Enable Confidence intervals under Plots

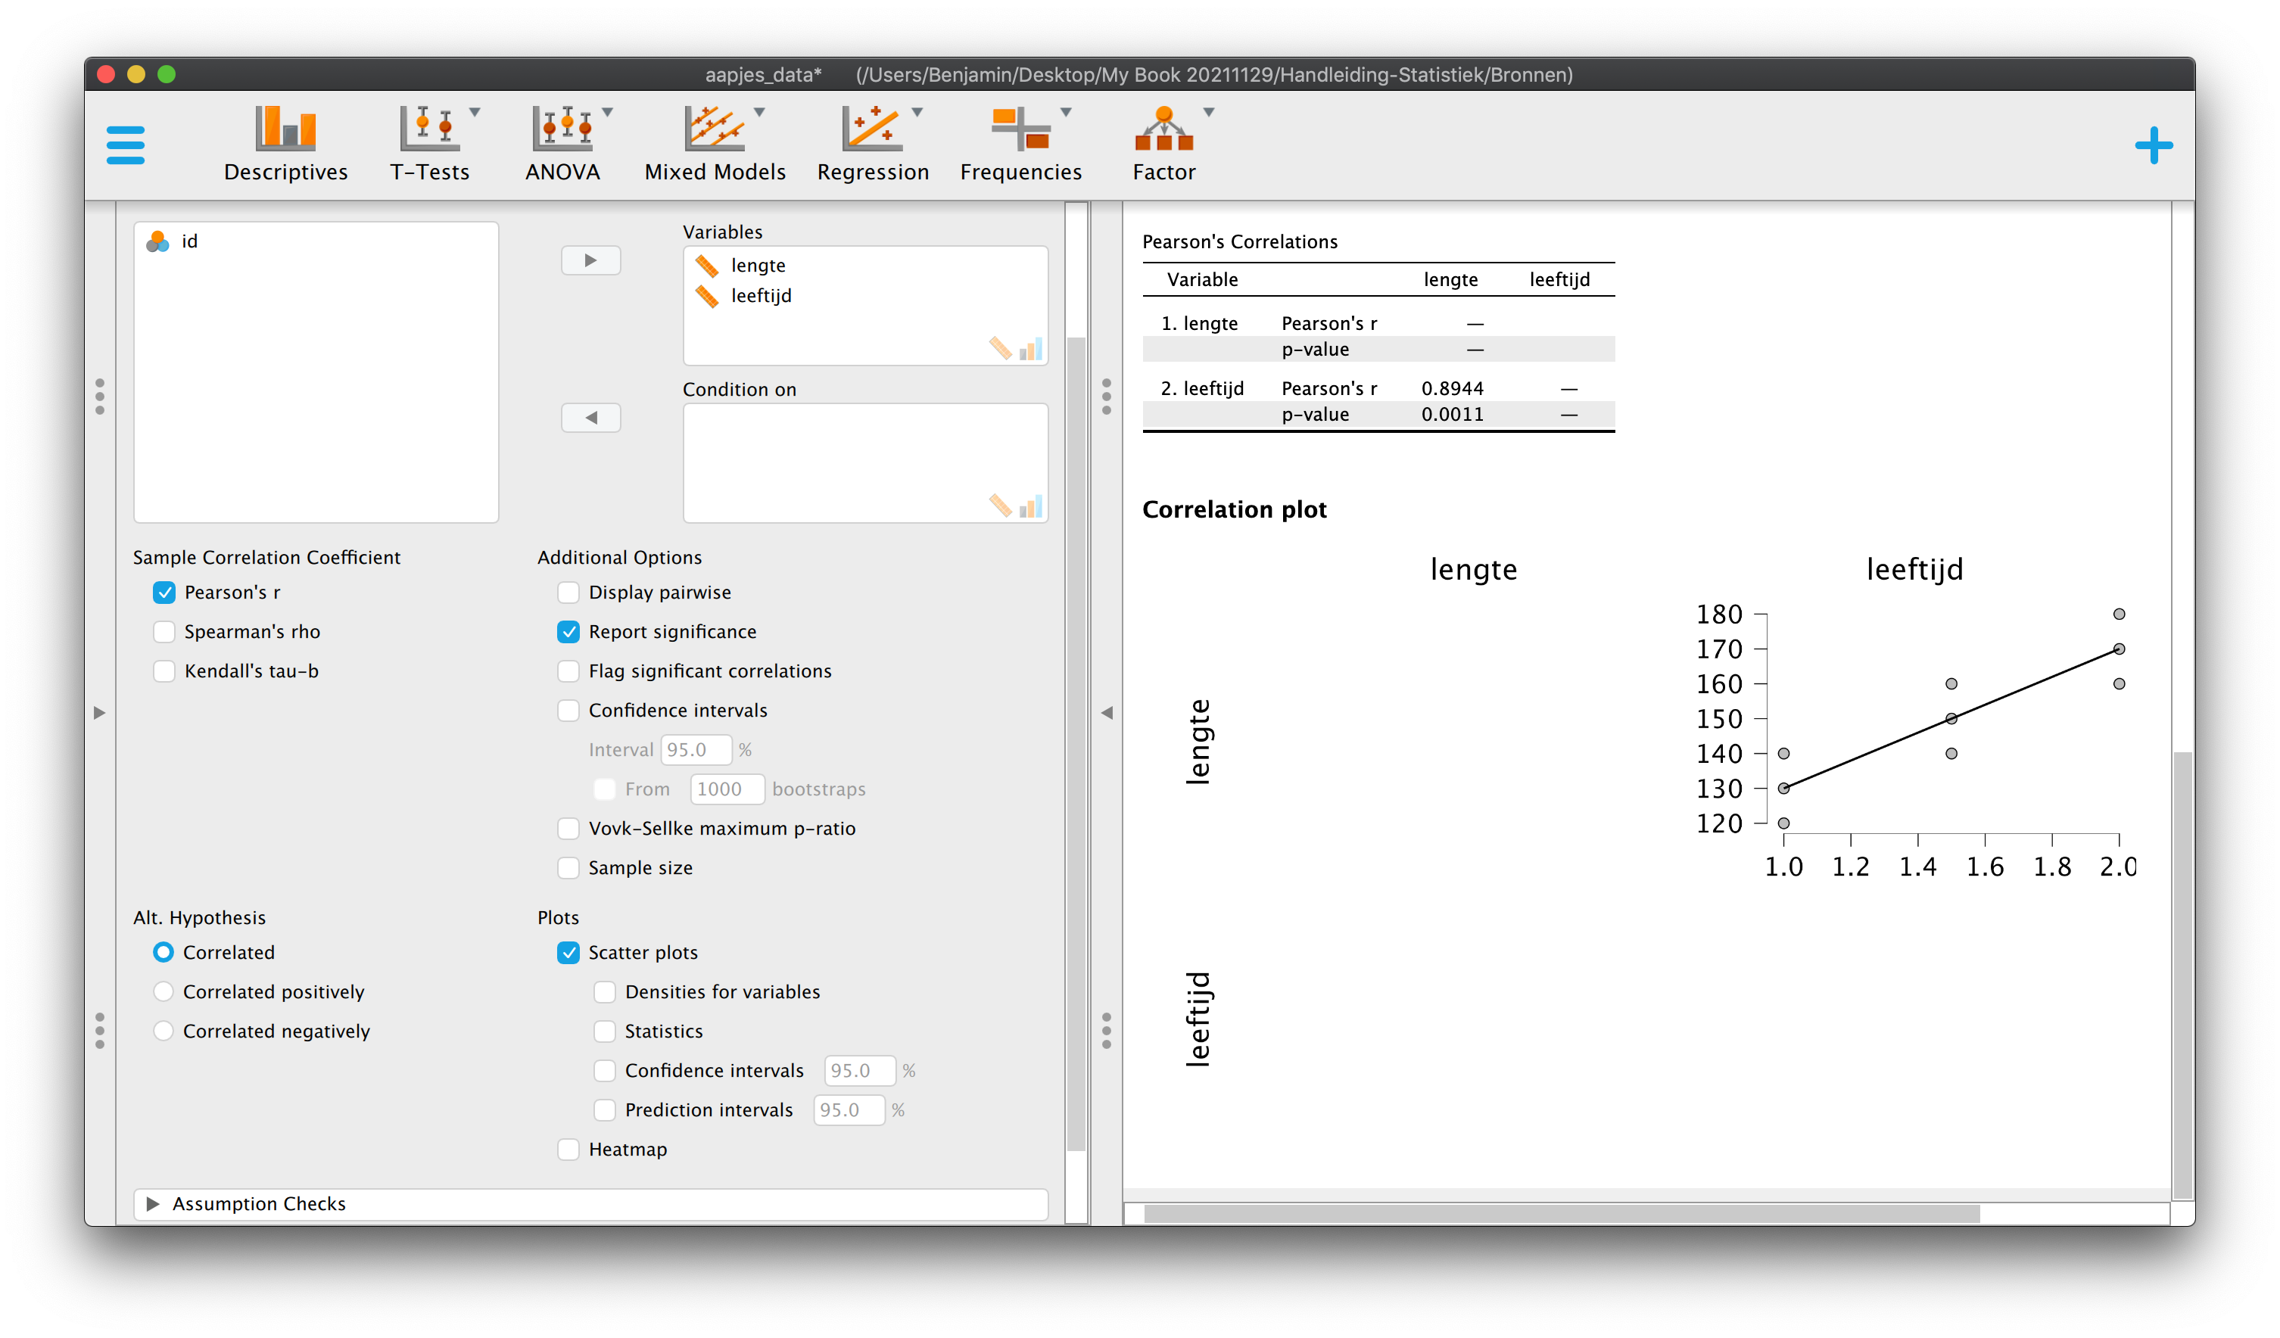click(604, 1071)
